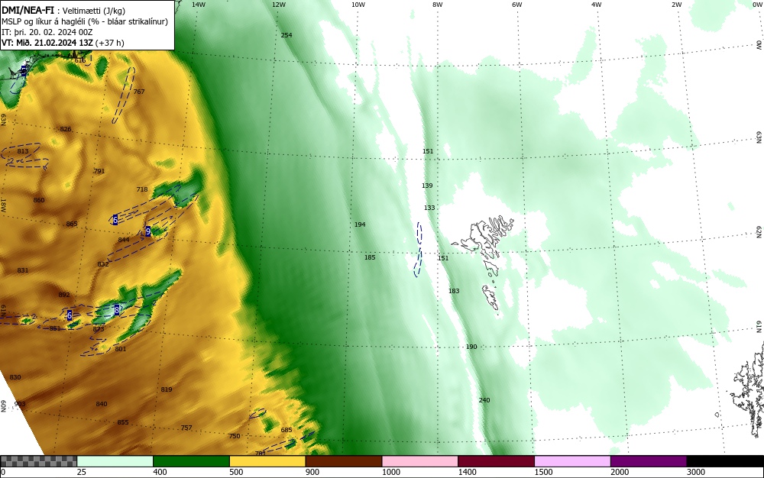Click the 8W longitude label
Image resolution: width=764 pixels, height=478 pixels.
pos(438,5)
